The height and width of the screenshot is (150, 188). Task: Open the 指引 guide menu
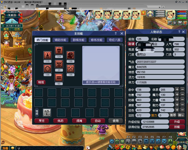6,29
